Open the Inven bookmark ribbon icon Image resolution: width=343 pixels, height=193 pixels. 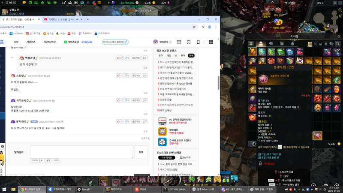(189, 42)
